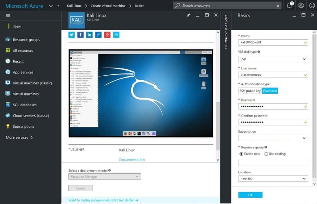Open the notifications bell

coord(289,5)
